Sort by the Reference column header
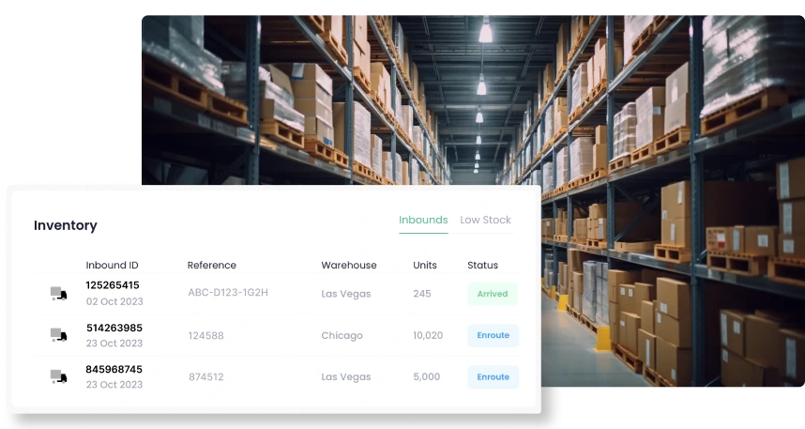 click(x=212, y=265)
